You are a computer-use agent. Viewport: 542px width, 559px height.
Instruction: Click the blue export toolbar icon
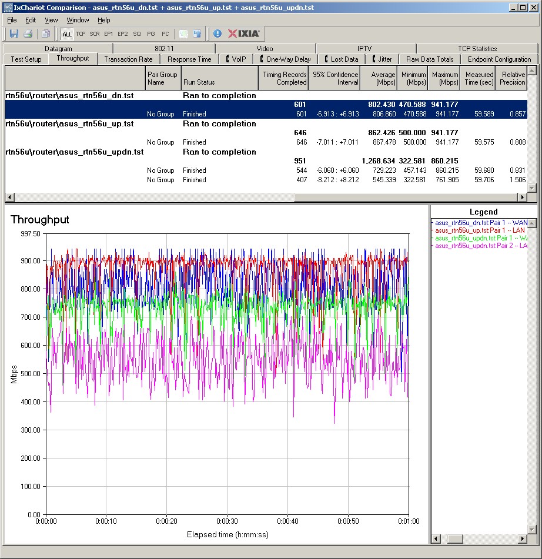197,34
